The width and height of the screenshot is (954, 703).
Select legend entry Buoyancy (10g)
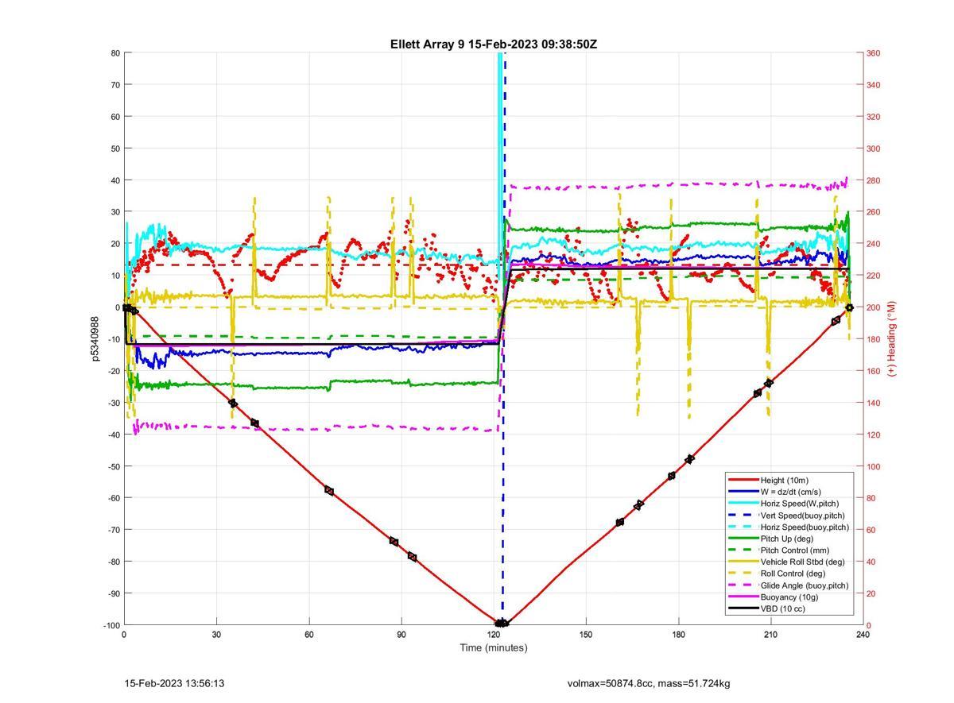[x=790, y=597]
